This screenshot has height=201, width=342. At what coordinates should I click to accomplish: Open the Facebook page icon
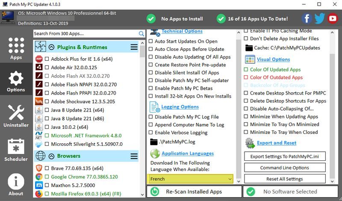(307, 19)
